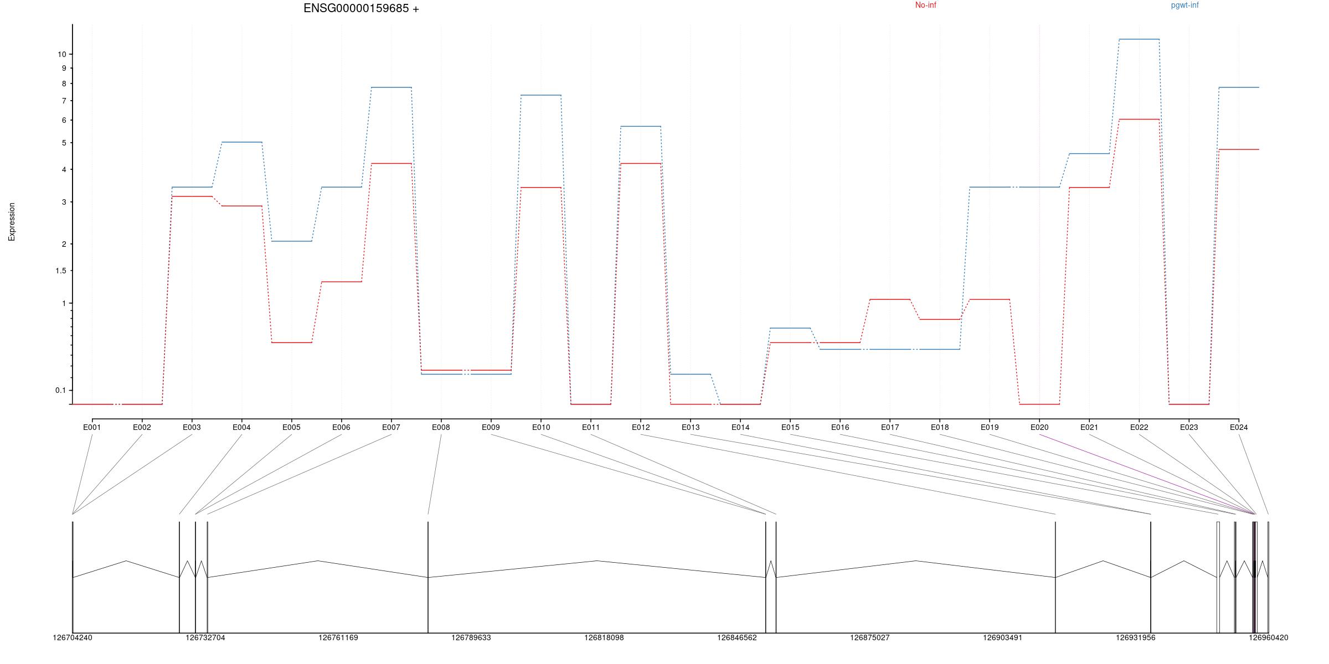Click y-axis tick value 5
1329x664 pixels.
point(64,143)
